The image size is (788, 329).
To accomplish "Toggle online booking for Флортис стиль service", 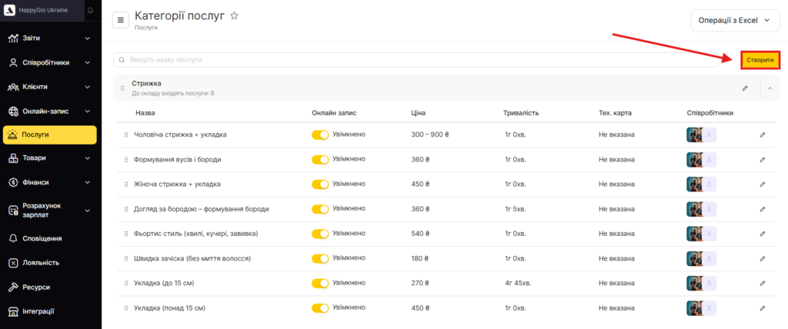I will click(320, 234).
